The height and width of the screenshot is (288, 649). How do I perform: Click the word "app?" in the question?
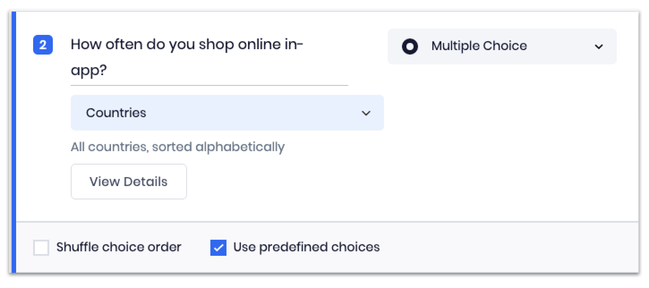click(89, 71)
